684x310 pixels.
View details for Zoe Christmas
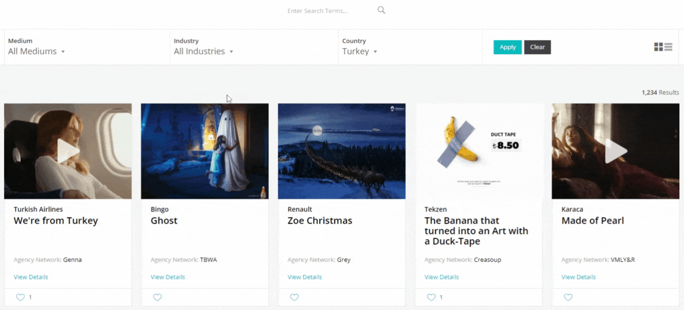click(305, 277)
